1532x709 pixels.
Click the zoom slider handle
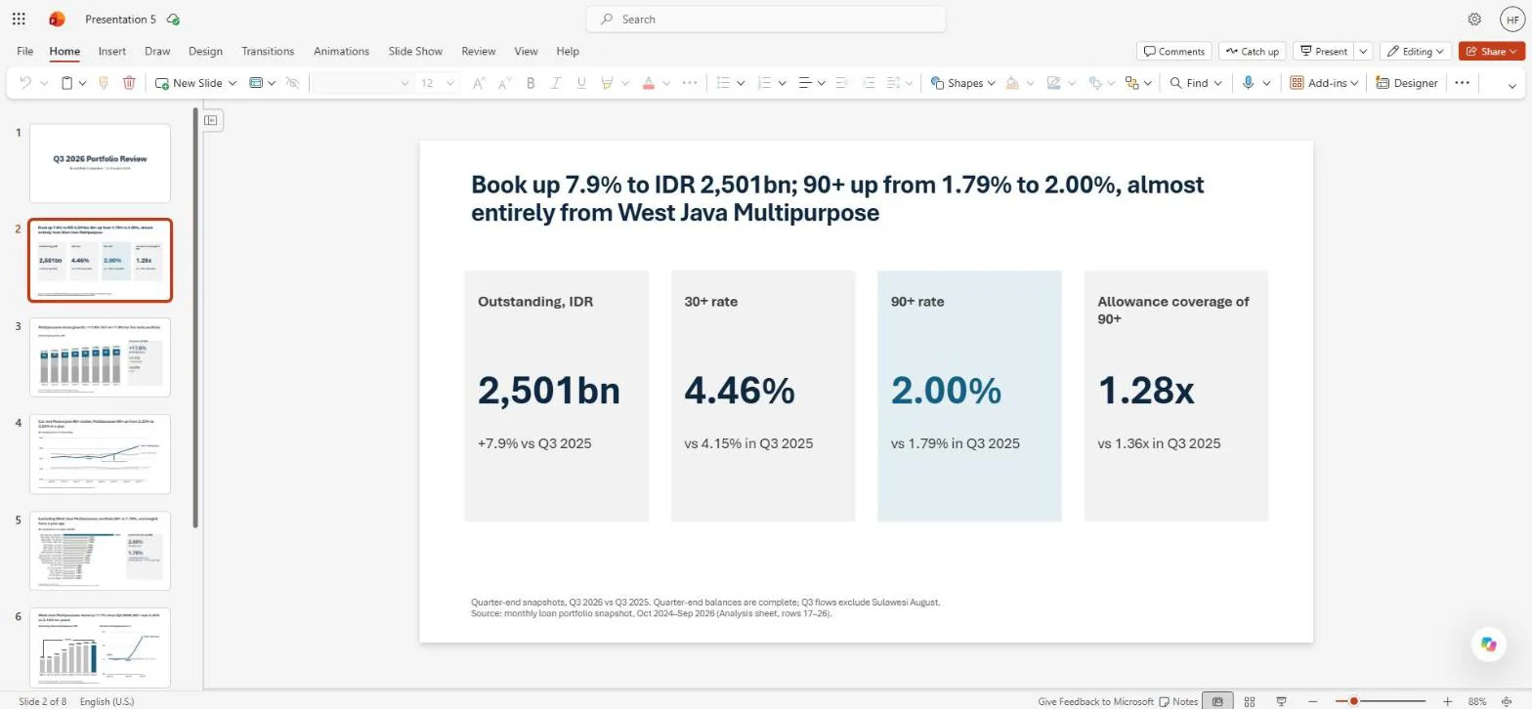pos(1354,701)
